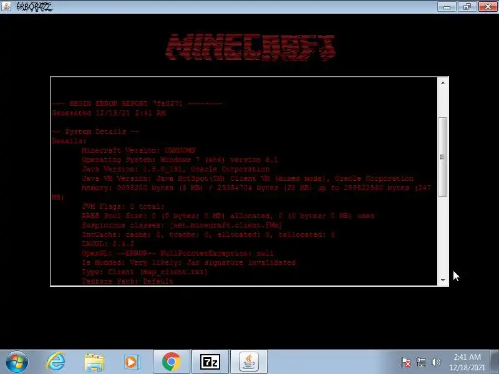The height and width of the screenshot is (374, 499).
Task: Click the 'Type: Client (map_client.txt)' line
Action: (x=145, y=272)
